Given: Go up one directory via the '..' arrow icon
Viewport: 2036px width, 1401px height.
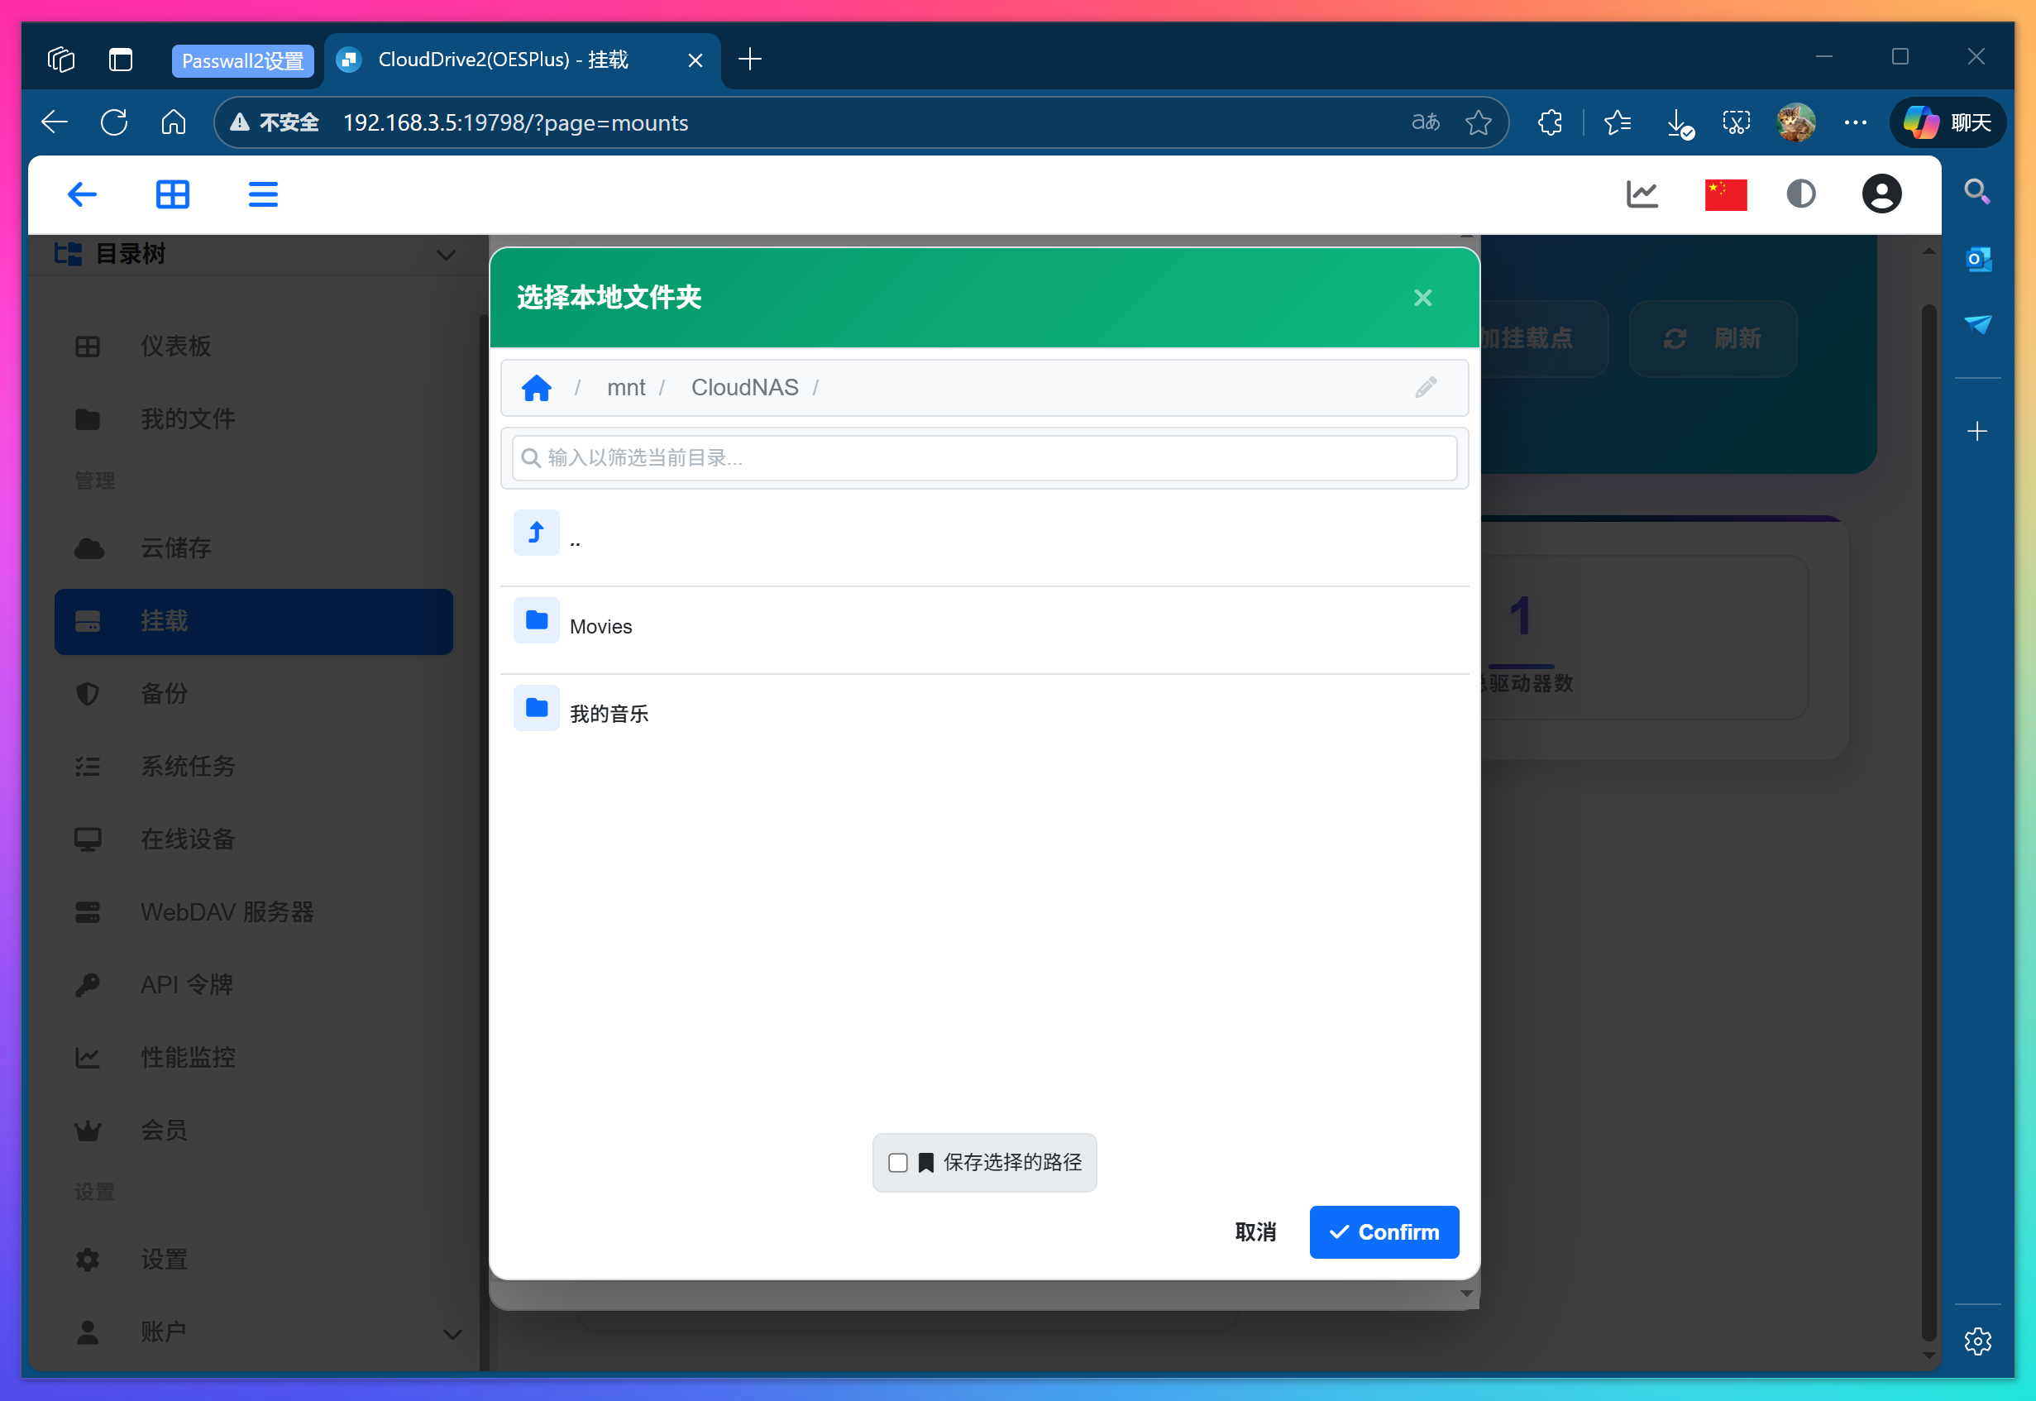Looking at the screenshot, I should click(x=536, y=533).
